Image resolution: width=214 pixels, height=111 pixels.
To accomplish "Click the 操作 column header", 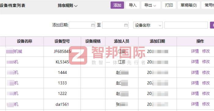I will pos(200,41).
